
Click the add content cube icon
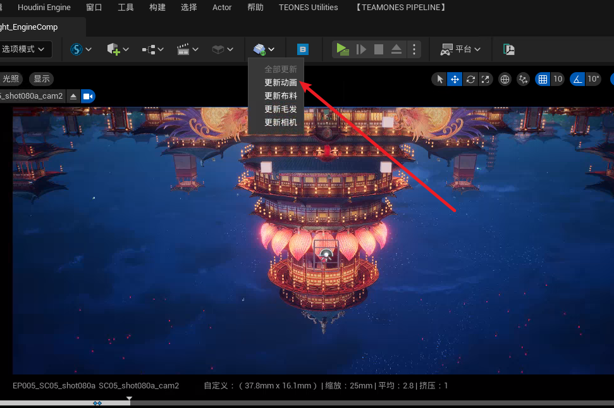[113, 49]
